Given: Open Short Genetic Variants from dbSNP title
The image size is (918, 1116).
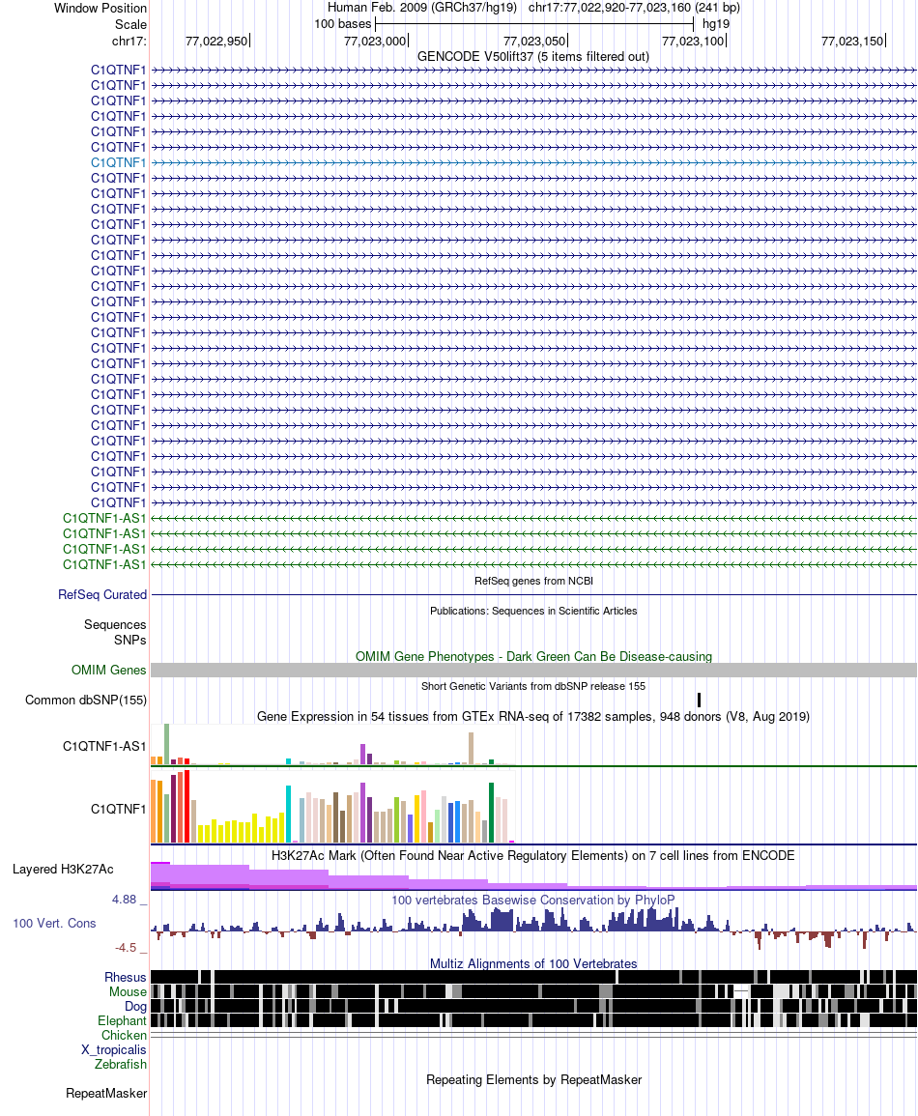Looking at the screenshot, I should pos(533,686).
